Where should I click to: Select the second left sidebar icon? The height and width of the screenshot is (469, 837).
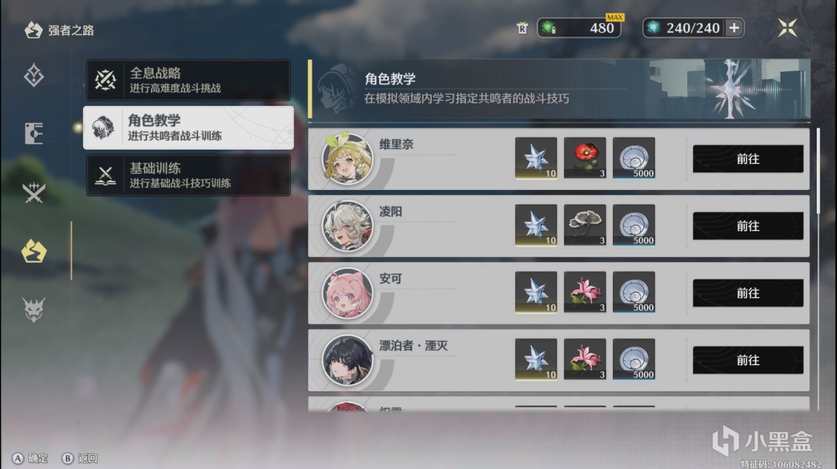pyautogui.click(x=33, y=133)
